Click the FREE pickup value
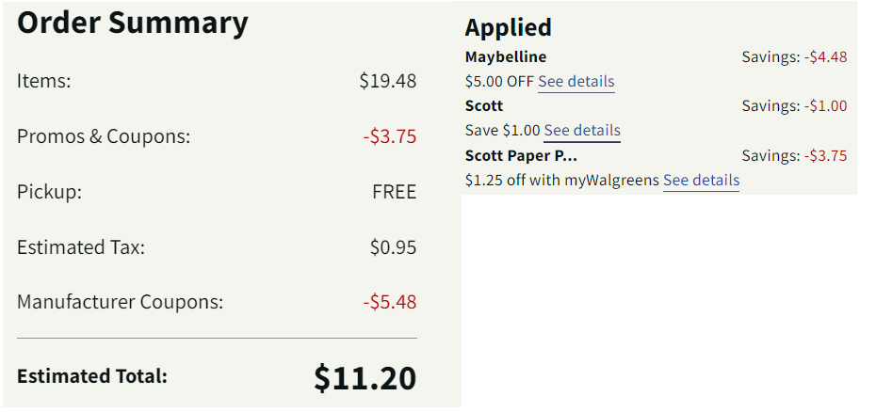Viewport: 876px width, 412px height. click(x=394, y=192)
